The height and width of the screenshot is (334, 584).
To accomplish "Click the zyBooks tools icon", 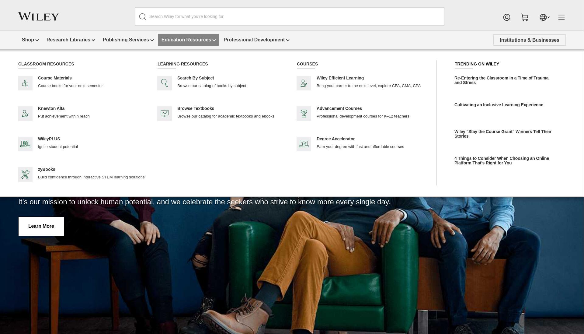I will click(25, 174).
